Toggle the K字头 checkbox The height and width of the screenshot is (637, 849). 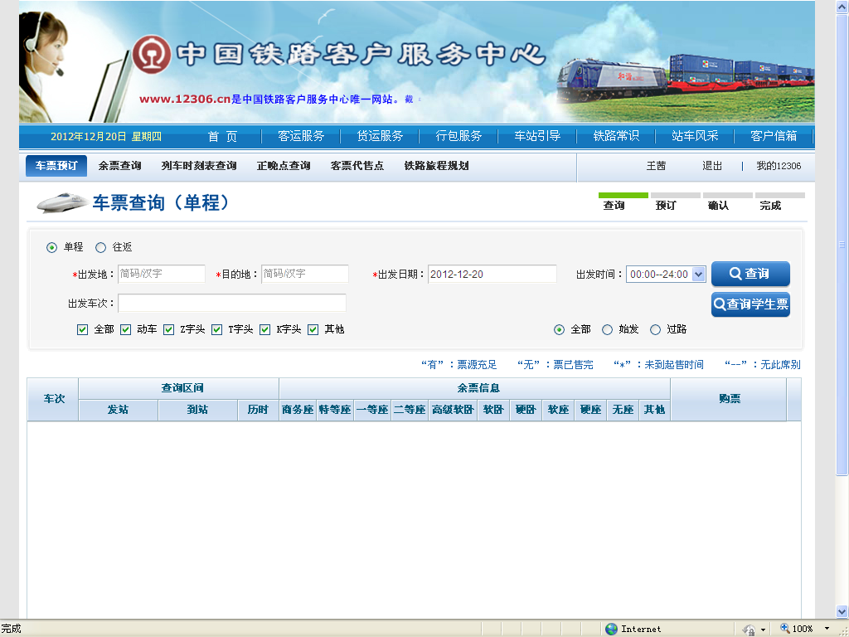pos(264,329)
